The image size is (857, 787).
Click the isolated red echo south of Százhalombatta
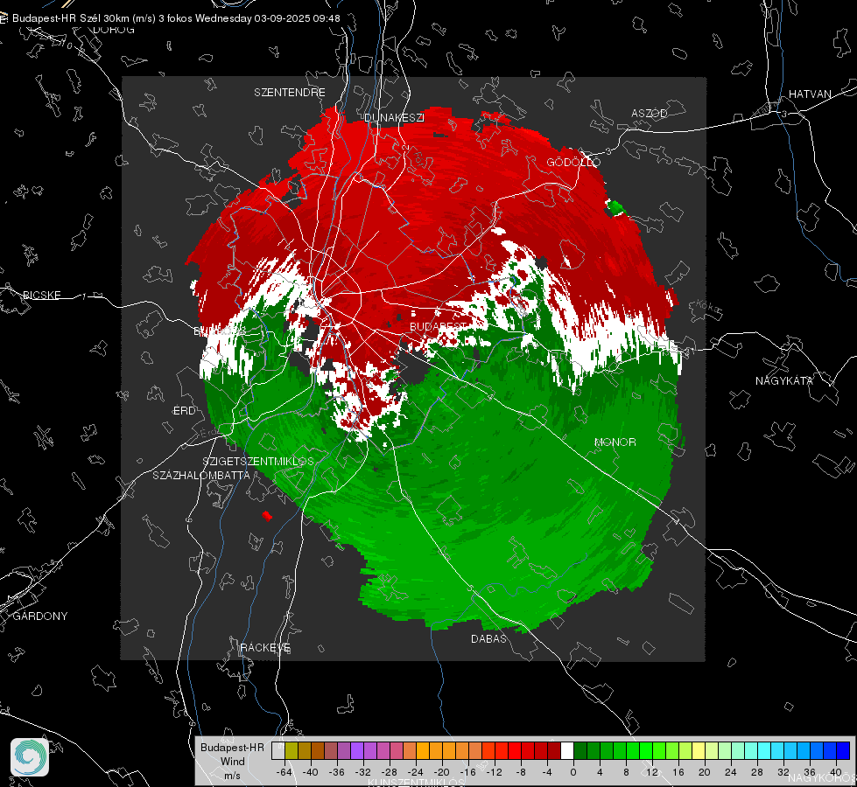[x=267, y=516]
